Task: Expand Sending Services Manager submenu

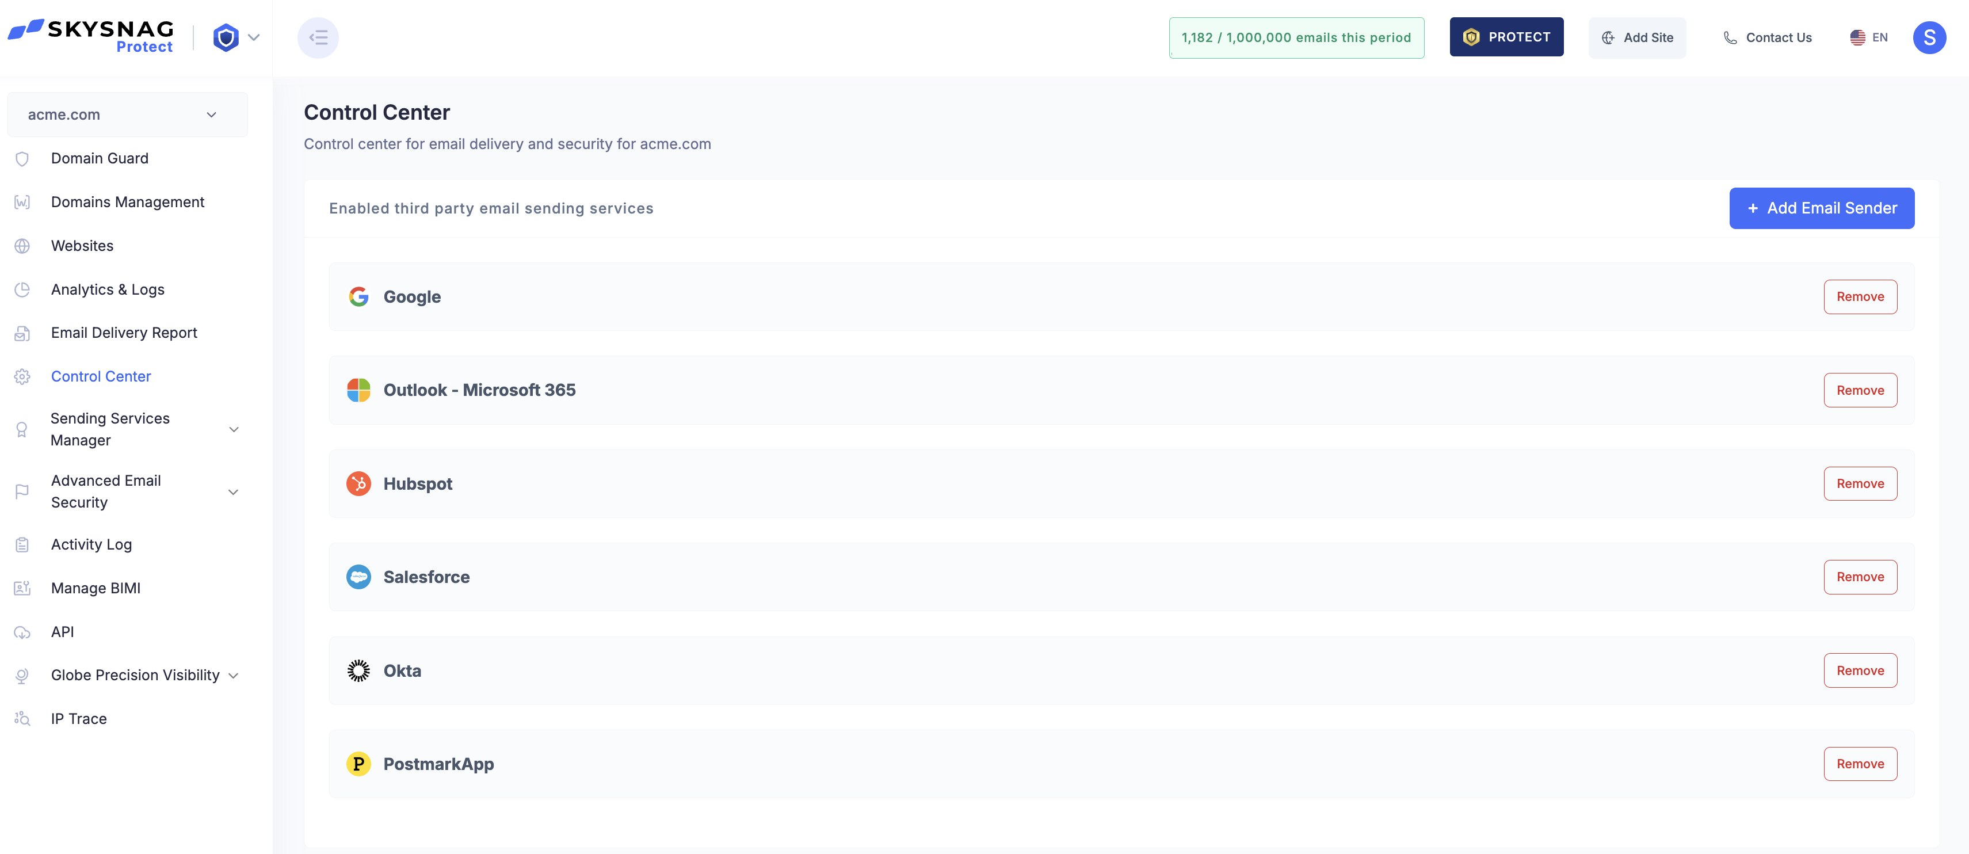Action: click(x=234, y=430)
